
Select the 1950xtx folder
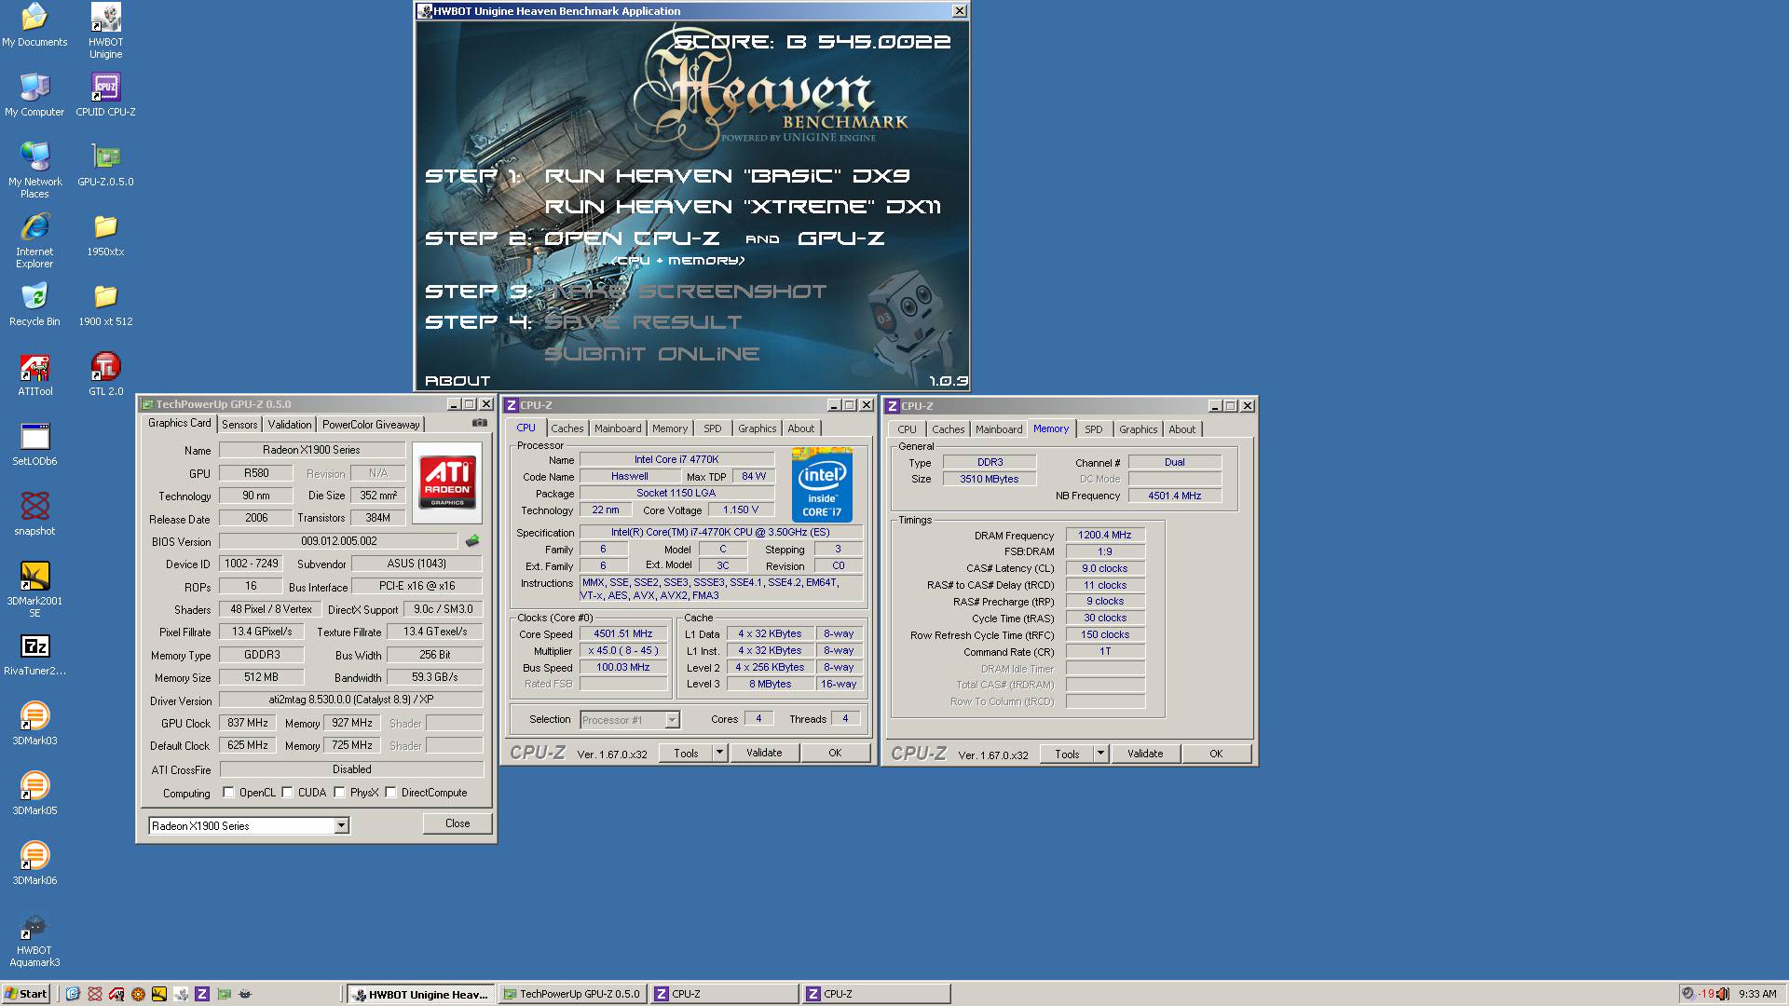point(105,235)
